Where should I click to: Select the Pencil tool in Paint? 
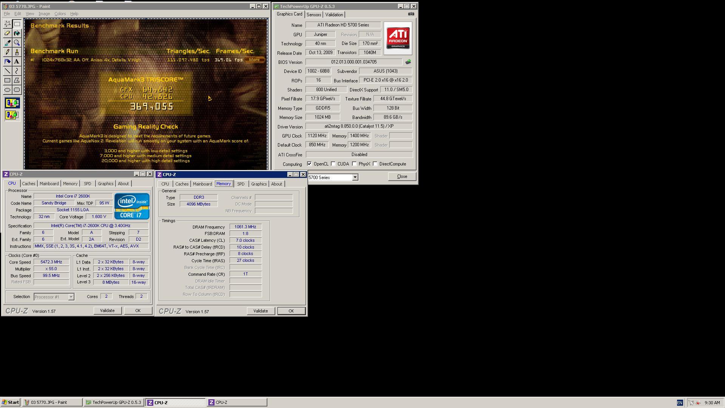[x=8, y=52]
